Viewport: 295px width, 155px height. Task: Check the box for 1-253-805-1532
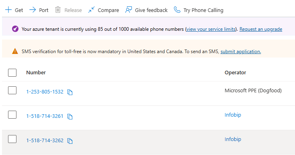click(12, 90)
